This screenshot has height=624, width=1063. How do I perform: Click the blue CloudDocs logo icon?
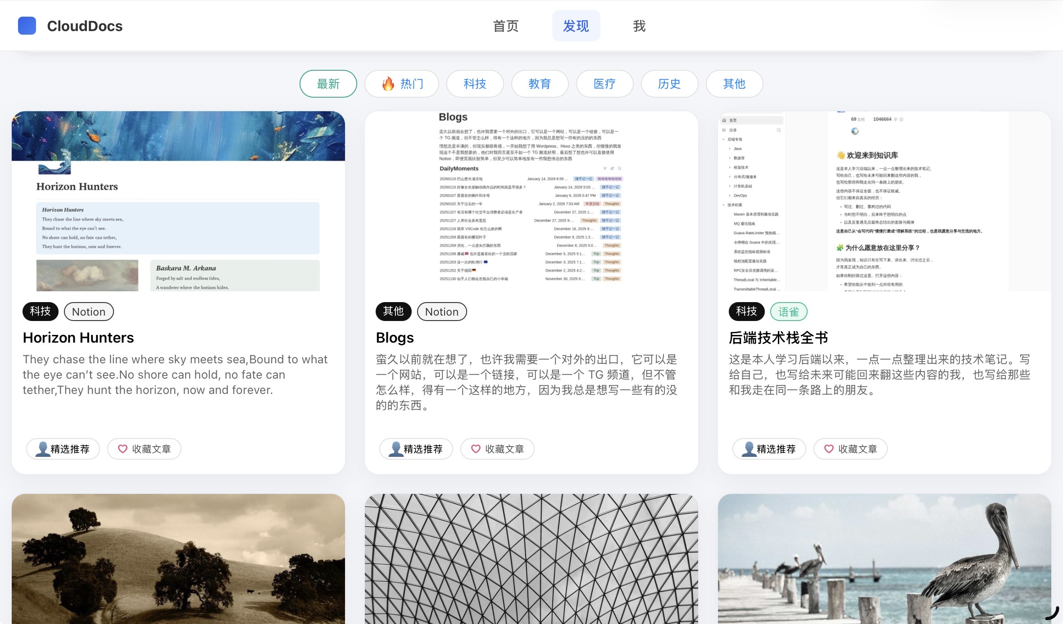[27, 26]
